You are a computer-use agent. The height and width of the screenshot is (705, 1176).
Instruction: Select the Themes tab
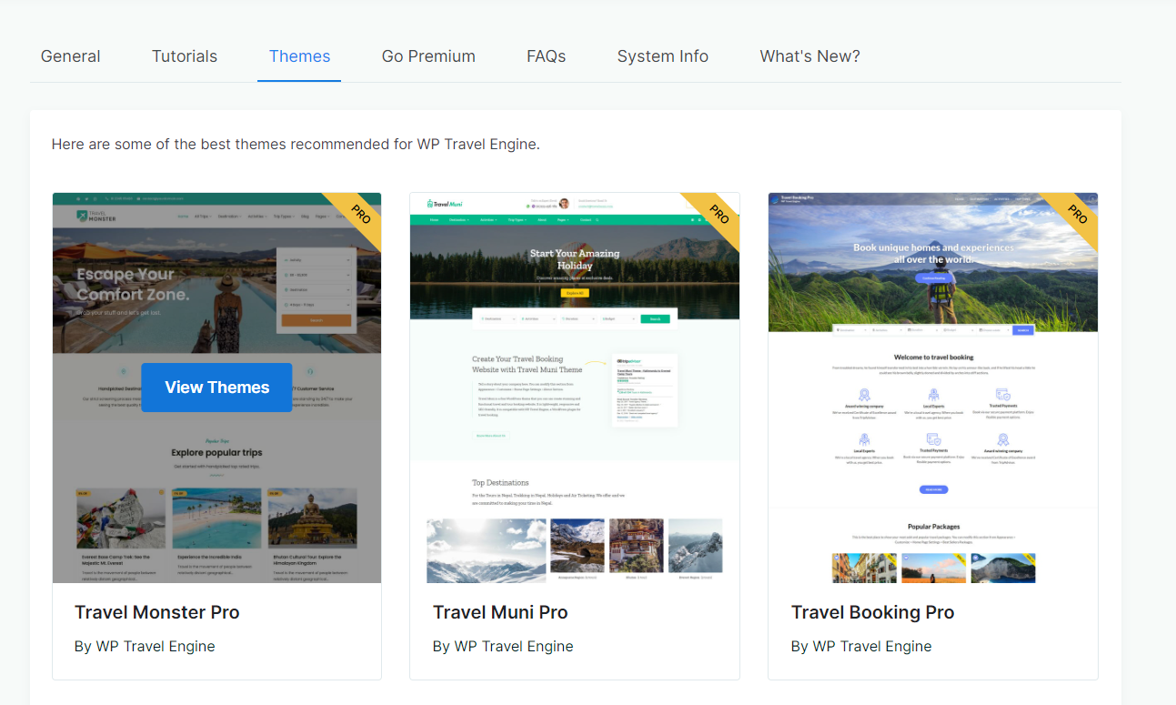[299, 56]
